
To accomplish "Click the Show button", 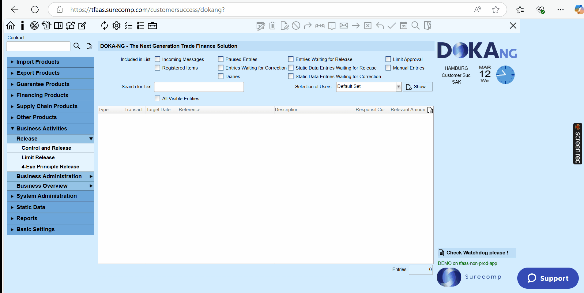I will pos(418,87).
